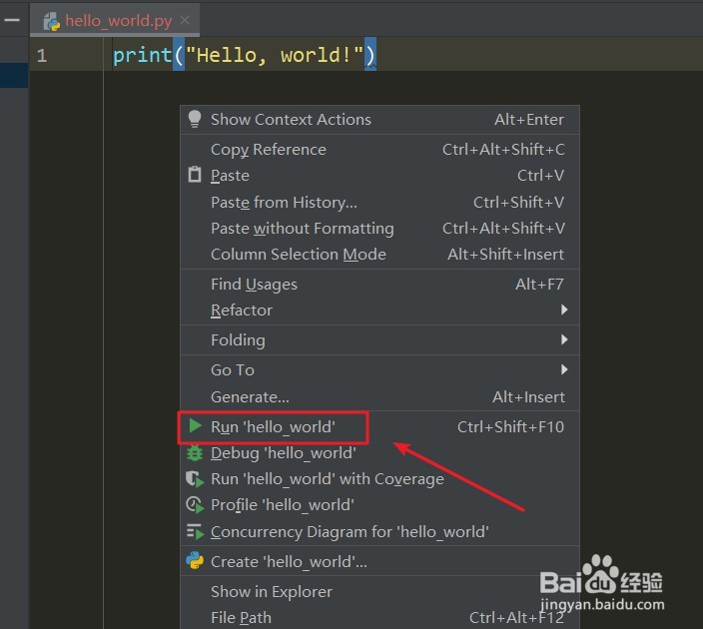The width and height of the screenshot is (703, 629).
Task: Click the Python file icon on hello_world.py tab
Action: (52, 21)
